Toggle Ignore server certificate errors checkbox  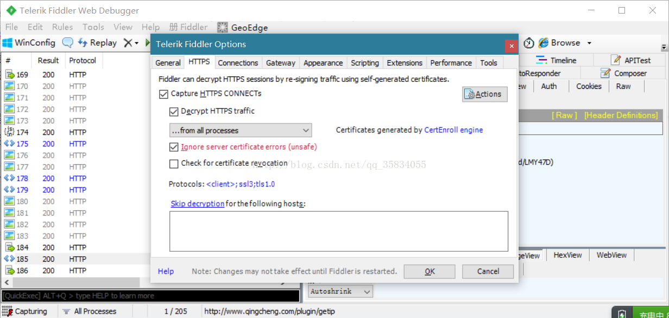(x=174, y=147)
